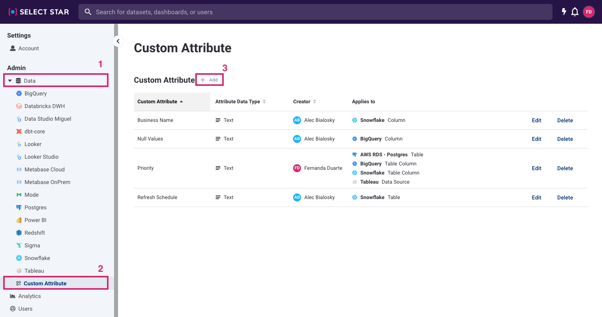Collapse the Data tree section
602x317 pixels.
(10, 81)
